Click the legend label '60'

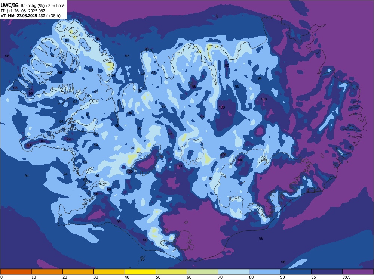189,277
